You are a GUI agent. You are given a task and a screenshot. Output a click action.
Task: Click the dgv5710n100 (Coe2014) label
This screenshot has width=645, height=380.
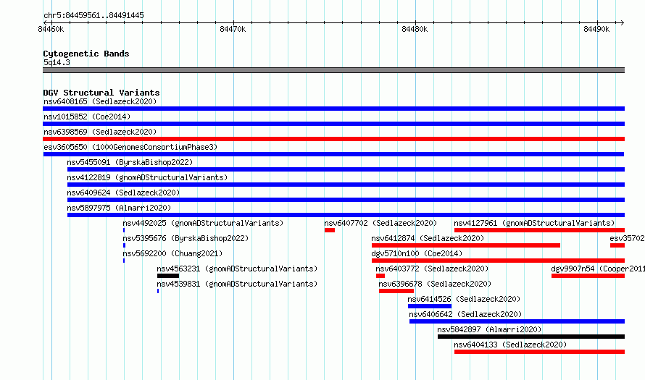(417, 253)
